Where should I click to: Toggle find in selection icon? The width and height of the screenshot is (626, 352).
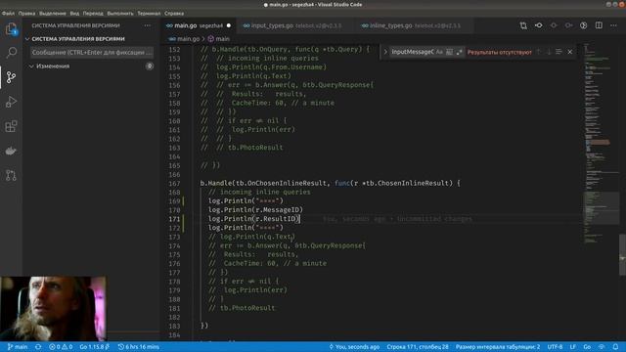coord(559,52)
